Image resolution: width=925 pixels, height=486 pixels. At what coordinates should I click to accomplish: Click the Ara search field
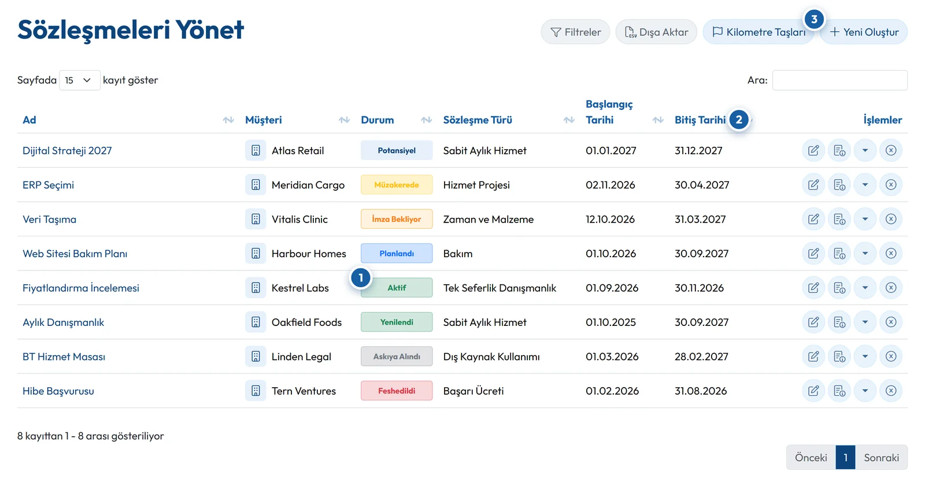click(839, 80)
